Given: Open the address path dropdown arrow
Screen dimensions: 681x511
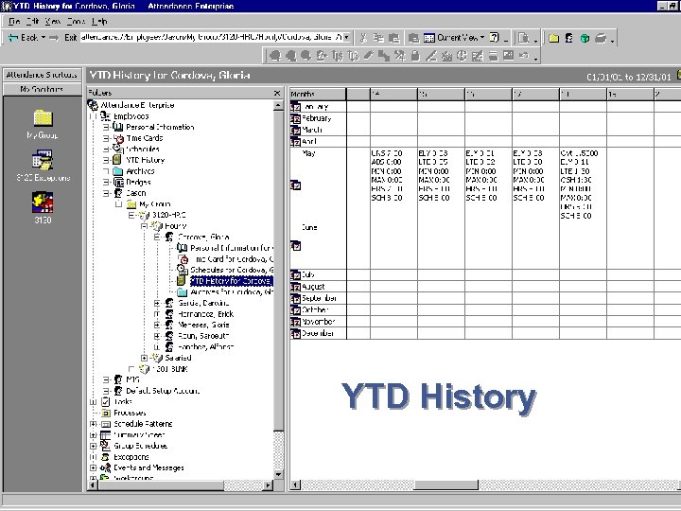Looking at the screenshot, I should 346,37.
